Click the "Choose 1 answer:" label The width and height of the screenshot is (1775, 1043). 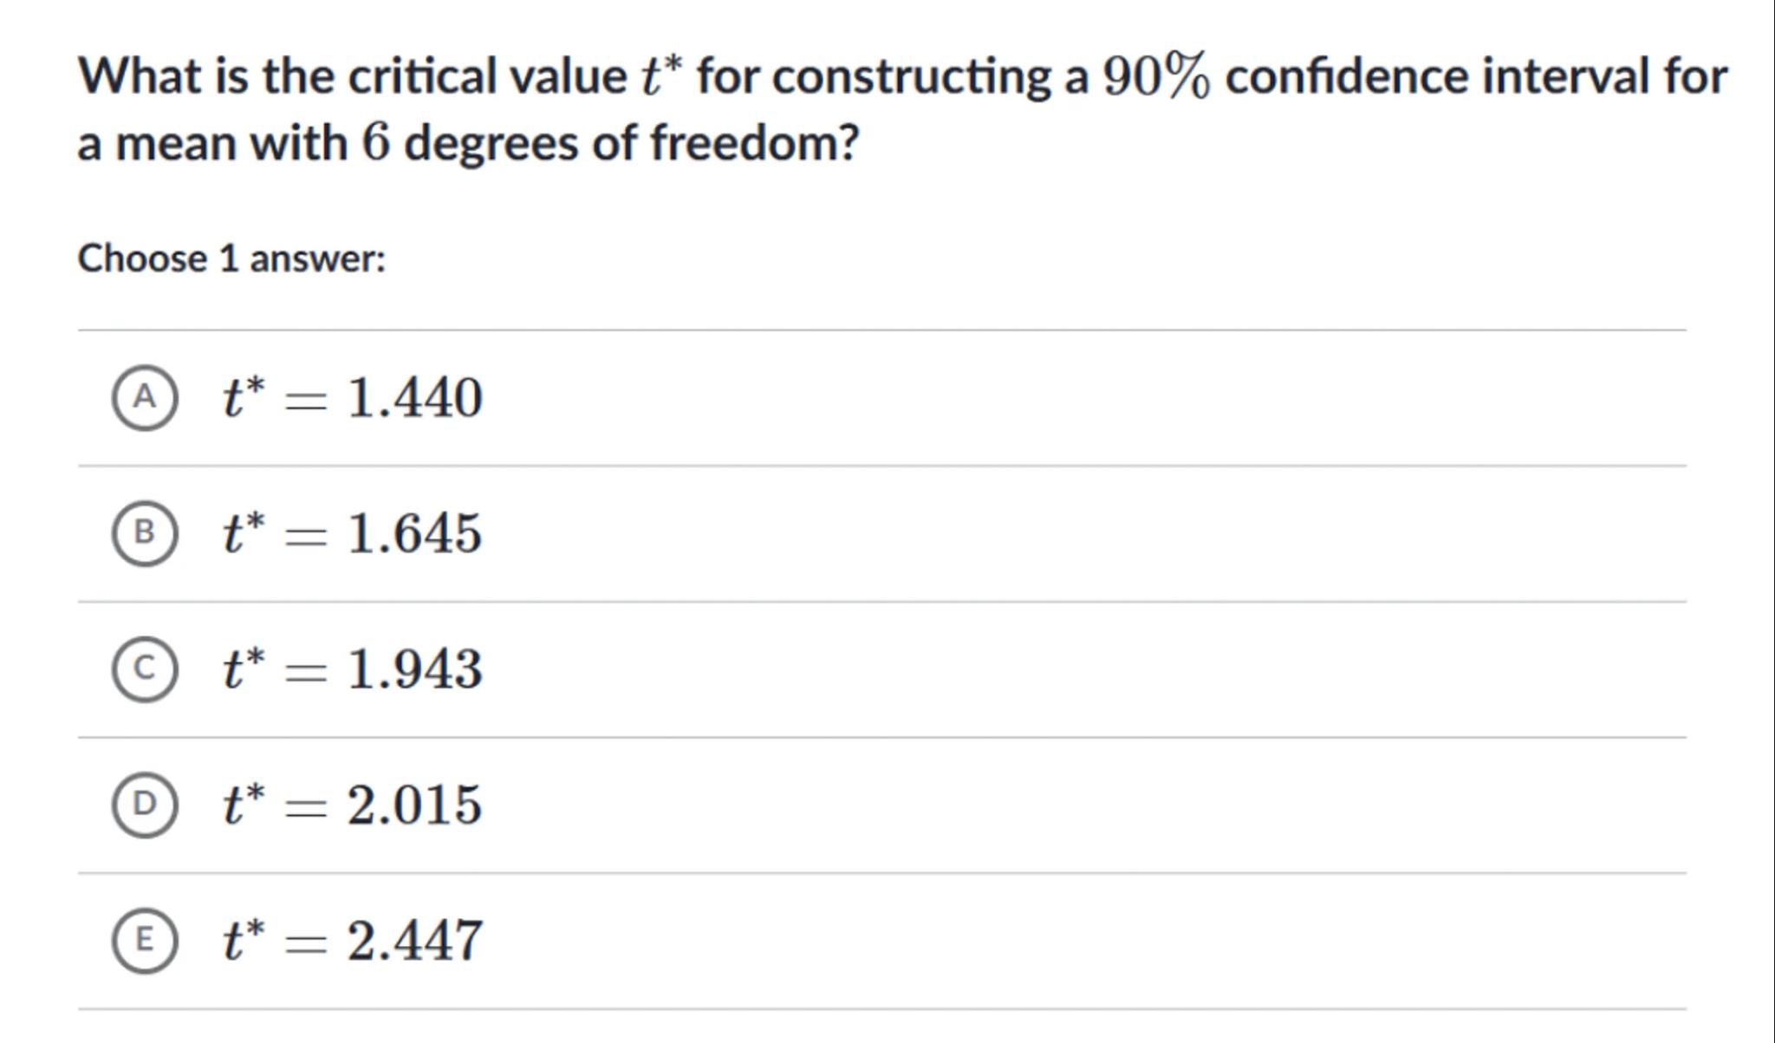click(231, 258)
